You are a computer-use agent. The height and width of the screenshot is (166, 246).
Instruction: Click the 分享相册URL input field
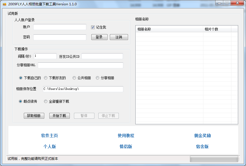pyautogui.click(x=80, y=65)
